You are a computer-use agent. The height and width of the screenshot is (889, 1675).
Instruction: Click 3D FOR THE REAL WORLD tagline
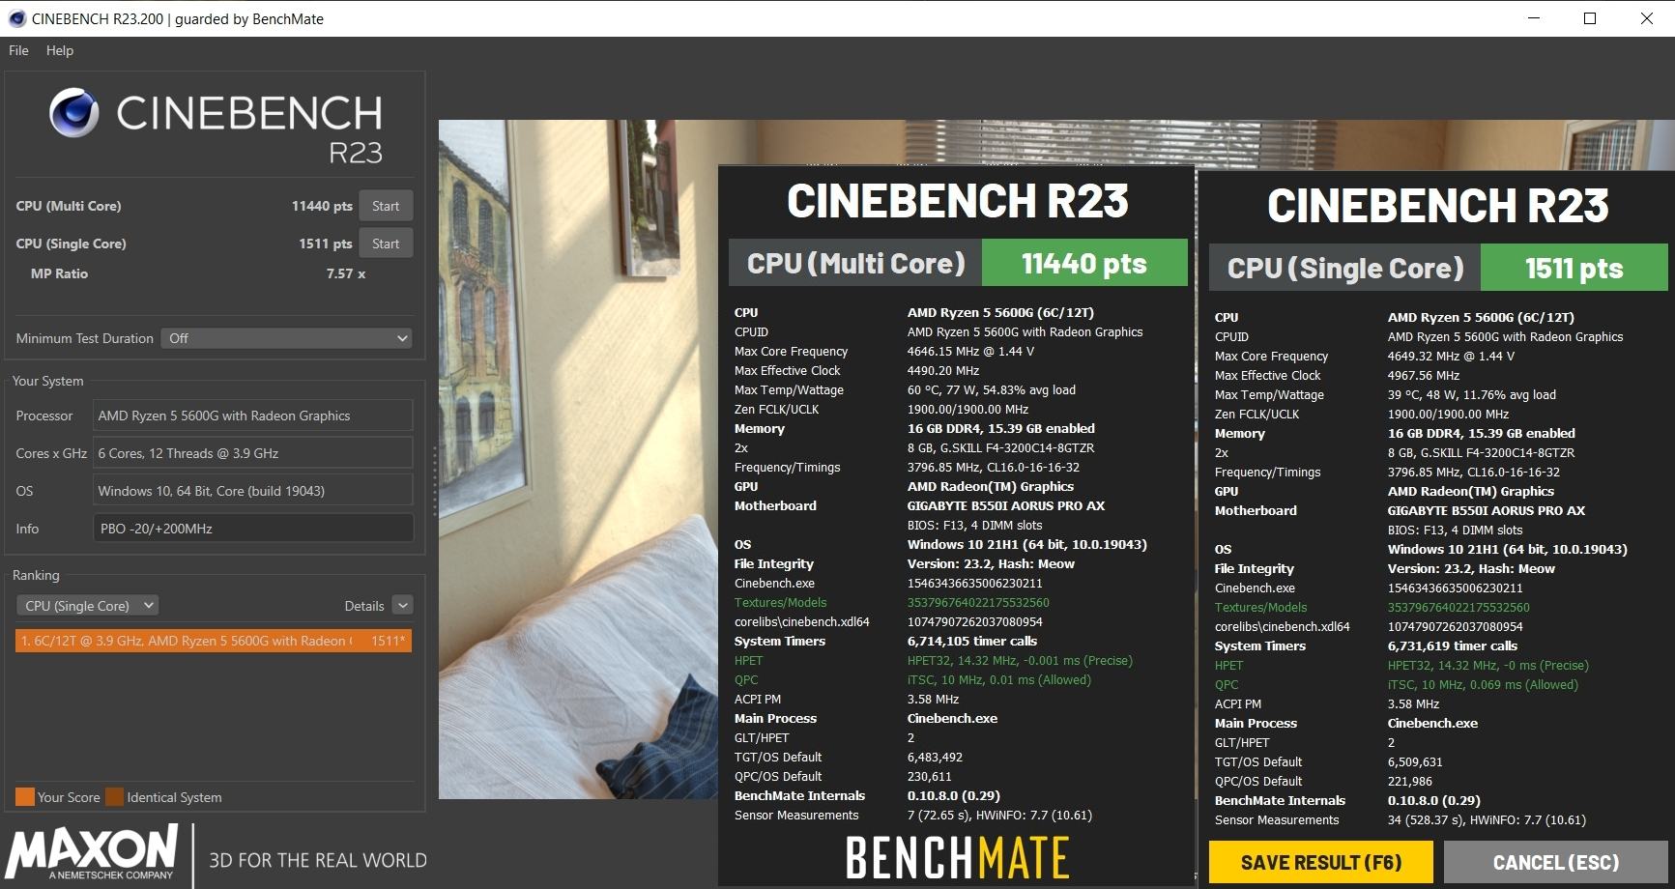point(317,859)
